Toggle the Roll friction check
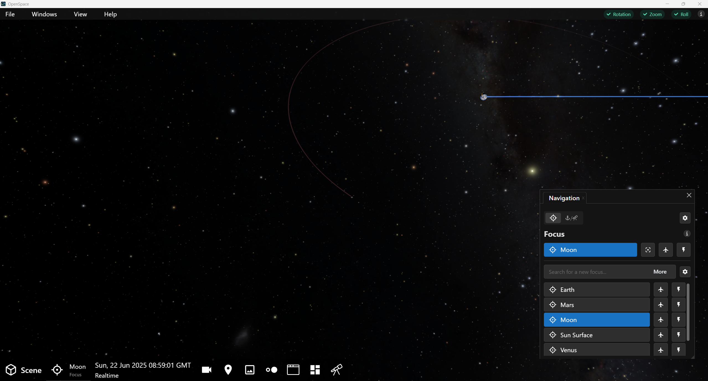Image resolution: width=708 pixels, height=381 pixels. pos(681,14)
